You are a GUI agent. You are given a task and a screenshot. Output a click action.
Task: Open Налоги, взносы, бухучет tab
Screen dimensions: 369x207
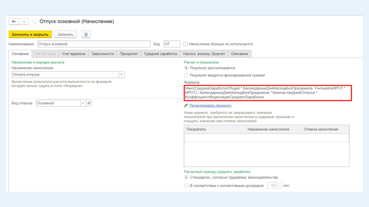click(204, 54)
